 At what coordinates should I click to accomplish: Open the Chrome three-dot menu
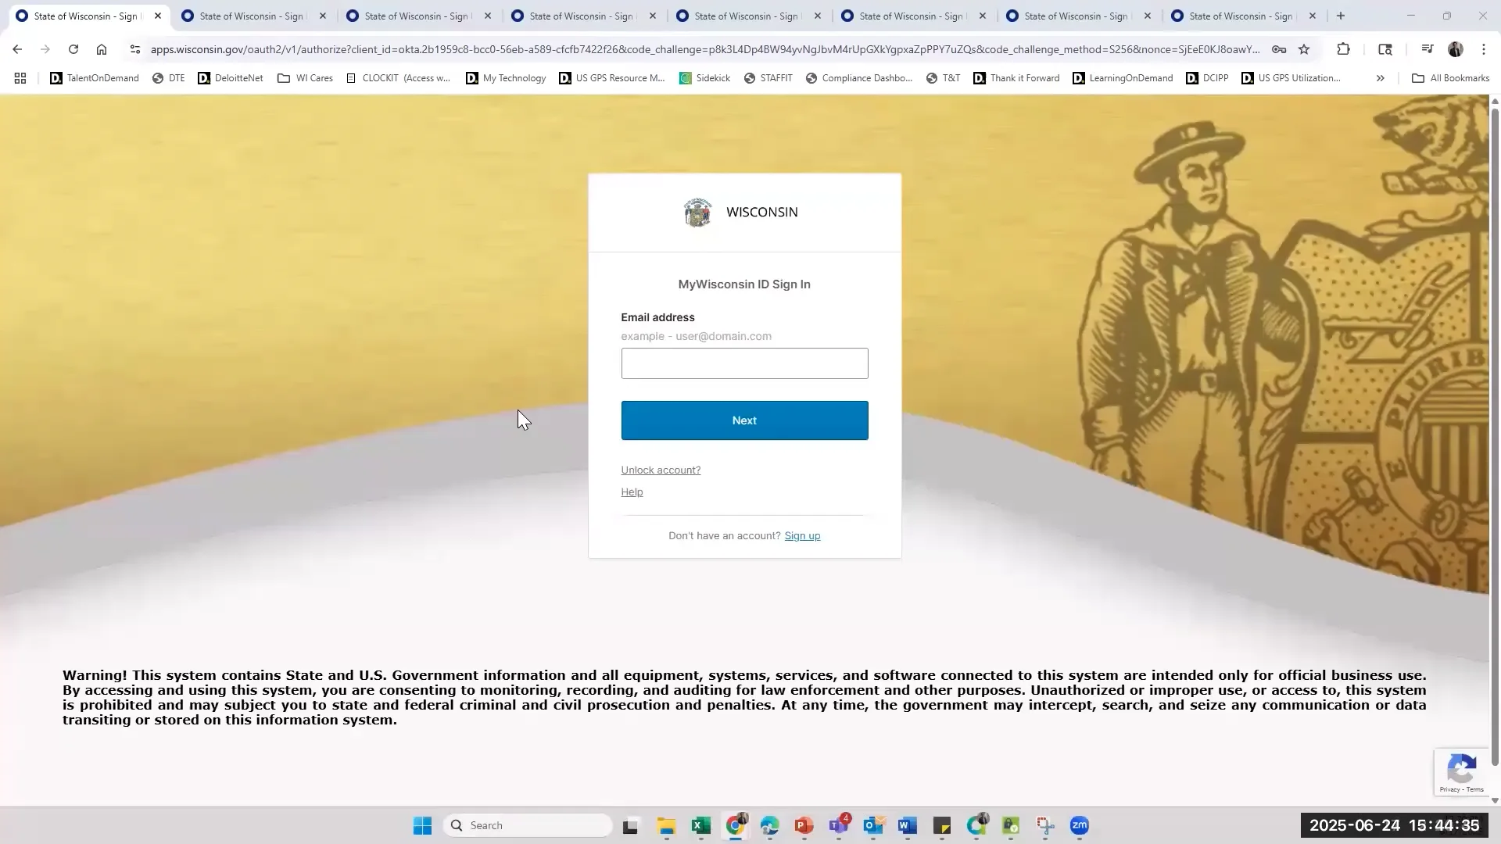(x=1484, y=49)
